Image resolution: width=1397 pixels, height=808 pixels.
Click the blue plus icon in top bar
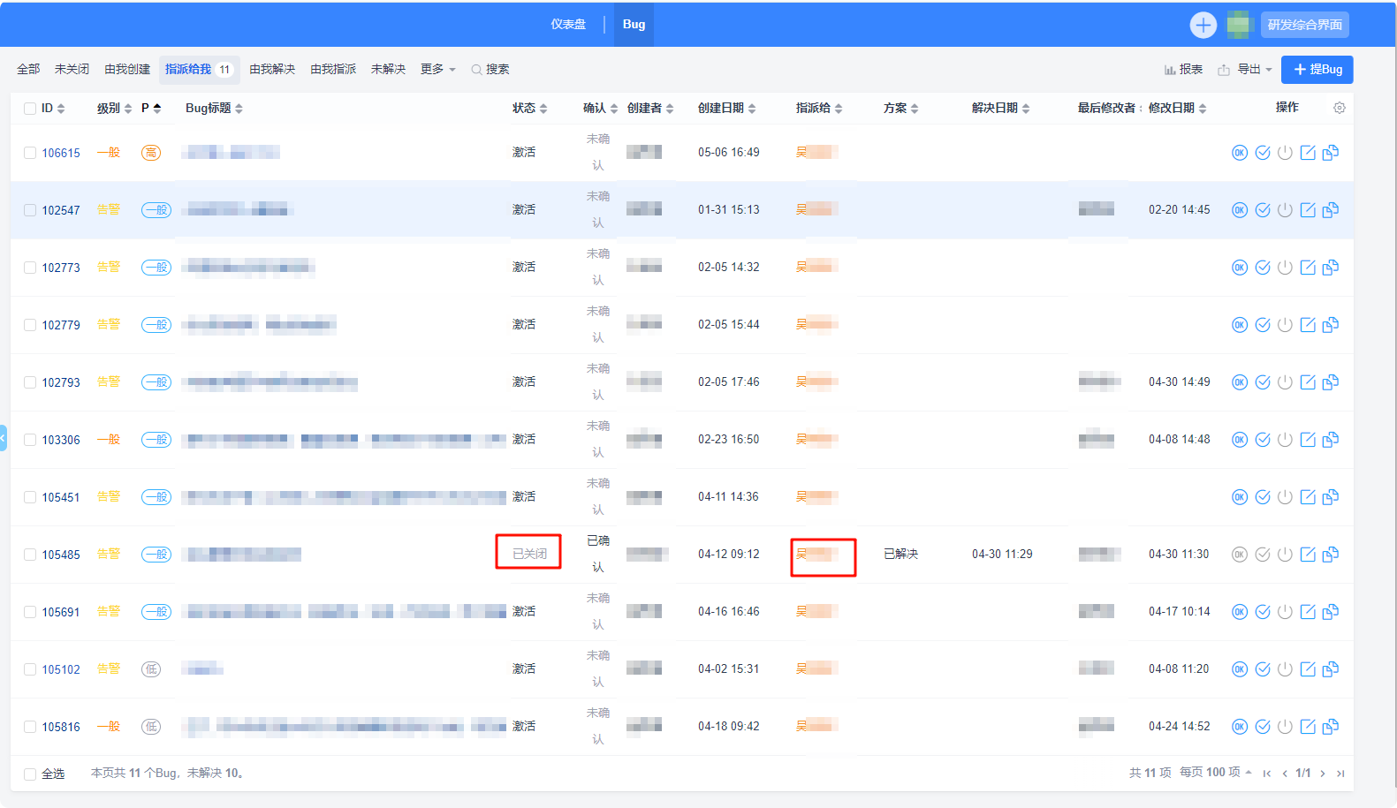click(1203, 25)
